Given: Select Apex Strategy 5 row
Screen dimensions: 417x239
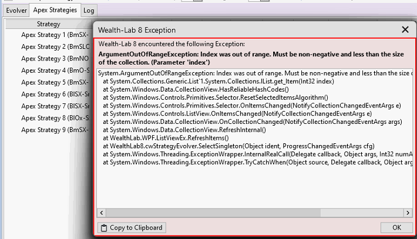Looking at the screenshot, I should [x=55, y=82].
